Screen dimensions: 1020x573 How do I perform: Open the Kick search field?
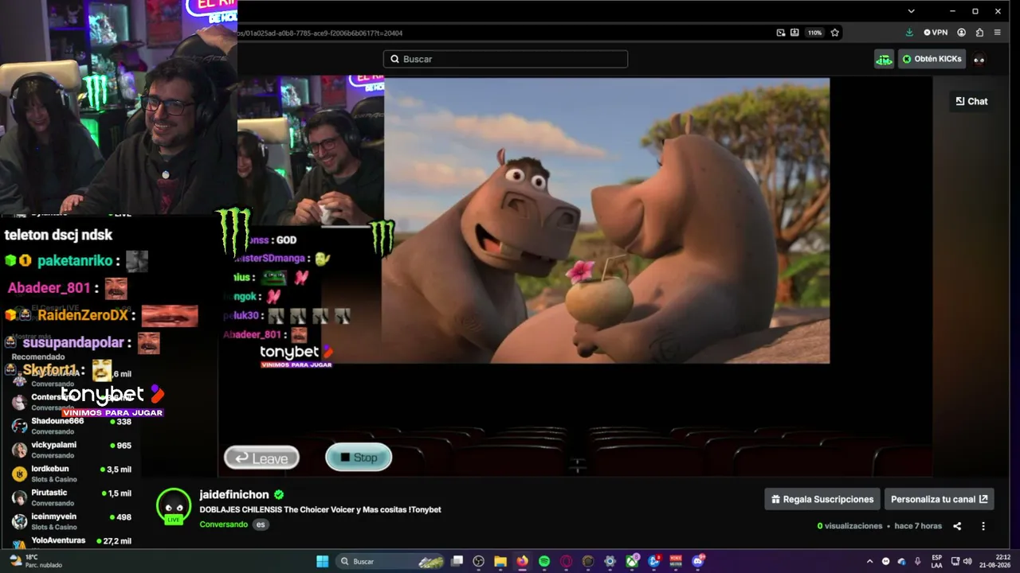(505, 59)
